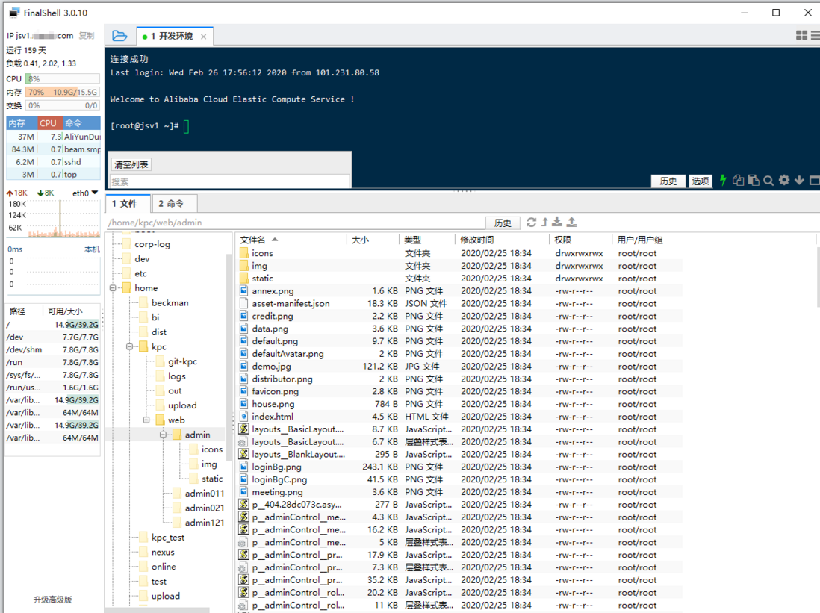
Task: Click the 历史 button in terminal toolbar
Action: [668, 181]
